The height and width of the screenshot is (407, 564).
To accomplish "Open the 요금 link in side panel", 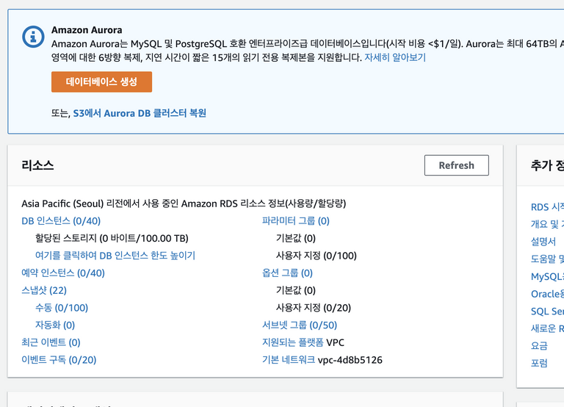I will pos(539,346).
